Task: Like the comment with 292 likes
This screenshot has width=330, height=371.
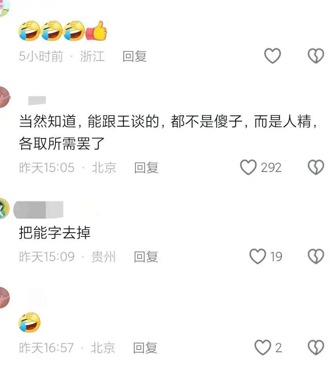Action: [248, 167]
